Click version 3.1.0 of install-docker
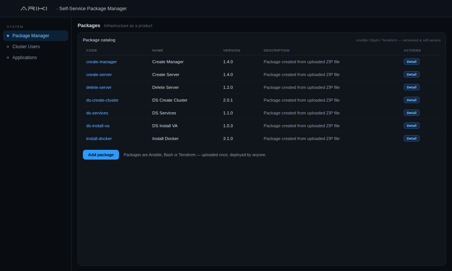 pos(228,139)
